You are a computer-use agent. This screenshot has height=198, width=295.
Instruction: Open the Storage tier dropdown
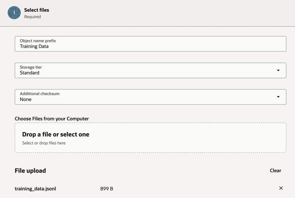click(150, 70)
